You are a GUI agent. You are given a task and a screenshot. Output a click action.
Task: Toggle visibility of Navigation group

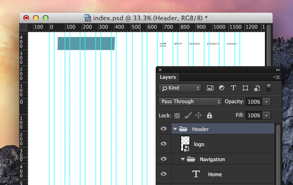pos(164,159)
